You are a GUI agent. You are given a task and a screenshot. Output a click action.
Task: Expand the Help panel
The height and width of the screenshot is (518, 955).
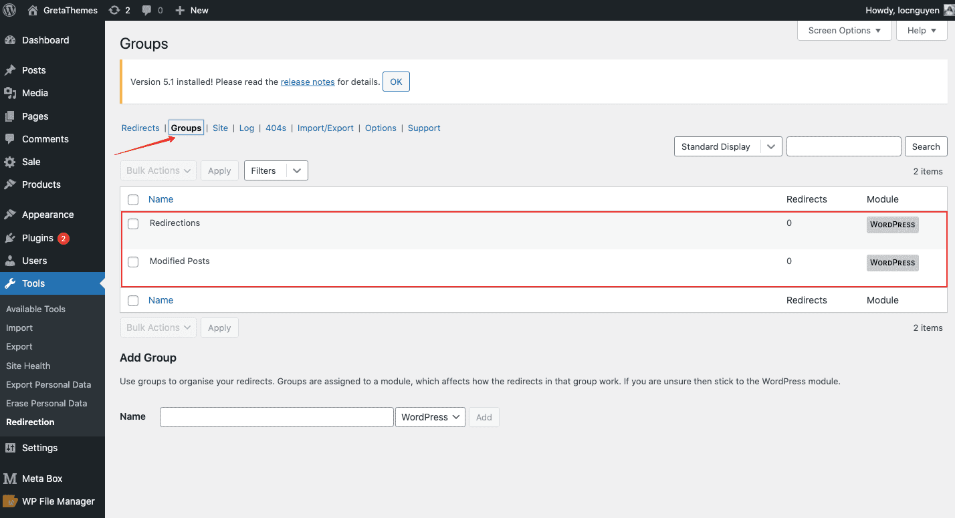point(922,31)
